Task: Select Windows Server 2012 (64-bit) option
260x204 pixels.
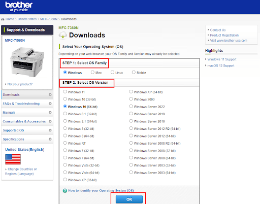Action: (x=131, y=135)
